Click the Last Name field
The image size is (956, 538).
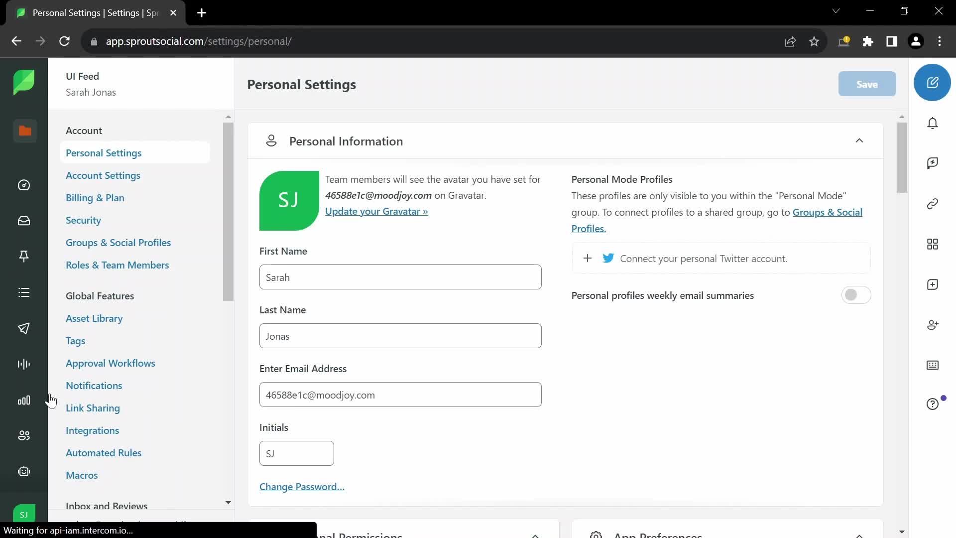tap(400, 336)
